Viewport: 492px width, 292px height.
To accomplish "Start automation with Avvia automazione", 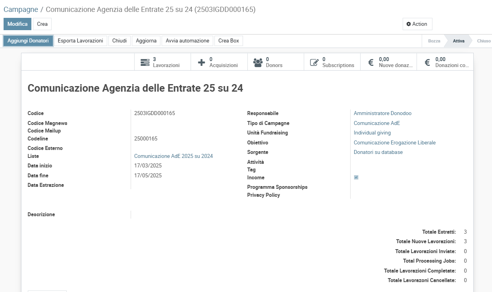I will click(187, 41).
